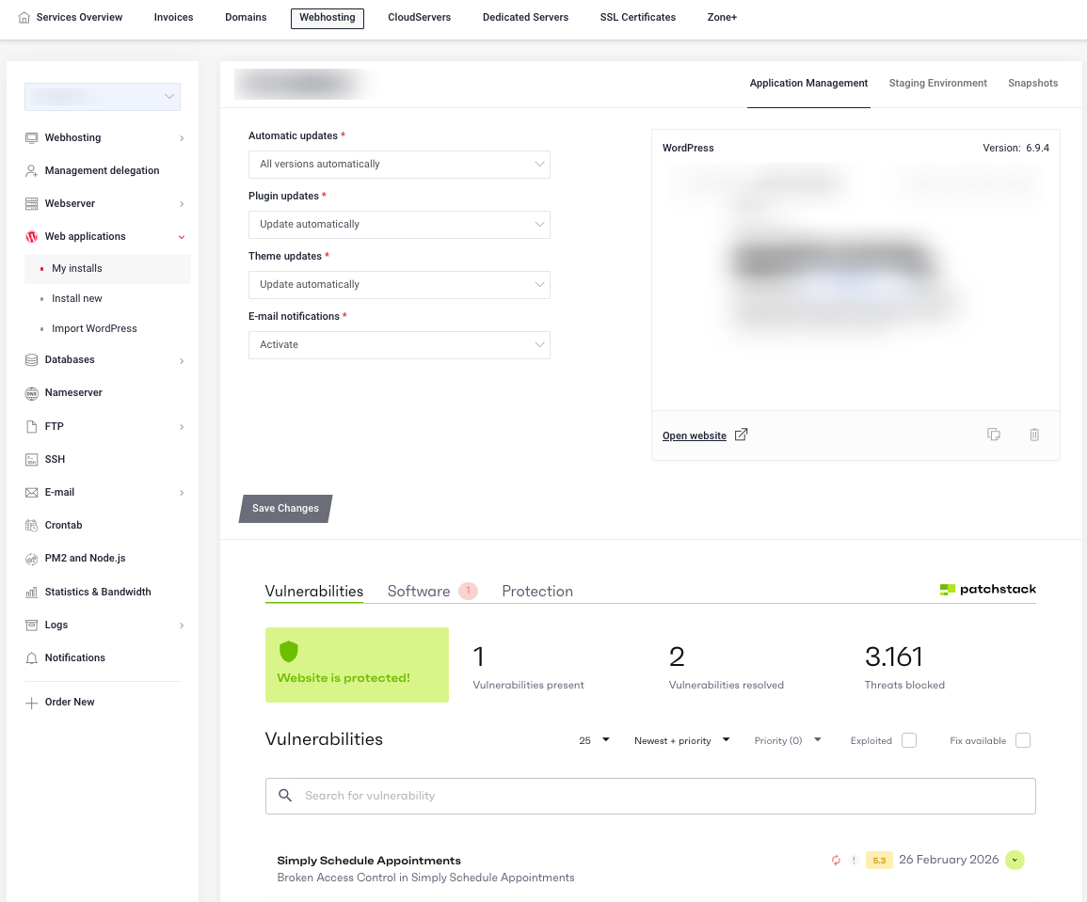Click the Notifications bell icon
The width and height of the screenshot is (1087, 902).
click(x=31, y=657)
